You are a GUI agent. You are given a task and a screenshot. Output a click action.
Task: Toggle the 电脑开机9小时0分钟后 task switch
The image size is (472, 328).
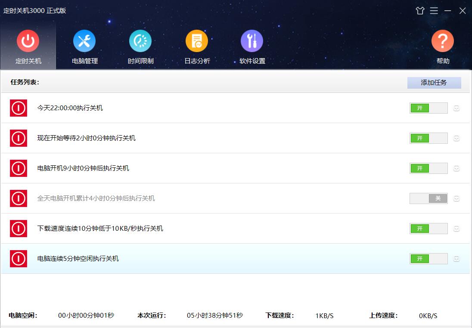pos(428,168)
